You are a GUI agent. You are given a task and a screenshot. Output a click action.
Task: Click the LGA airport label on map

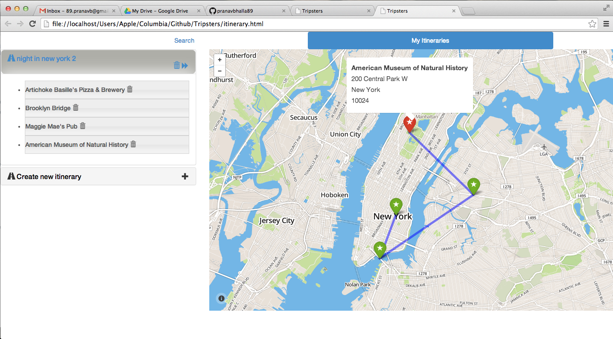point(544,154)
